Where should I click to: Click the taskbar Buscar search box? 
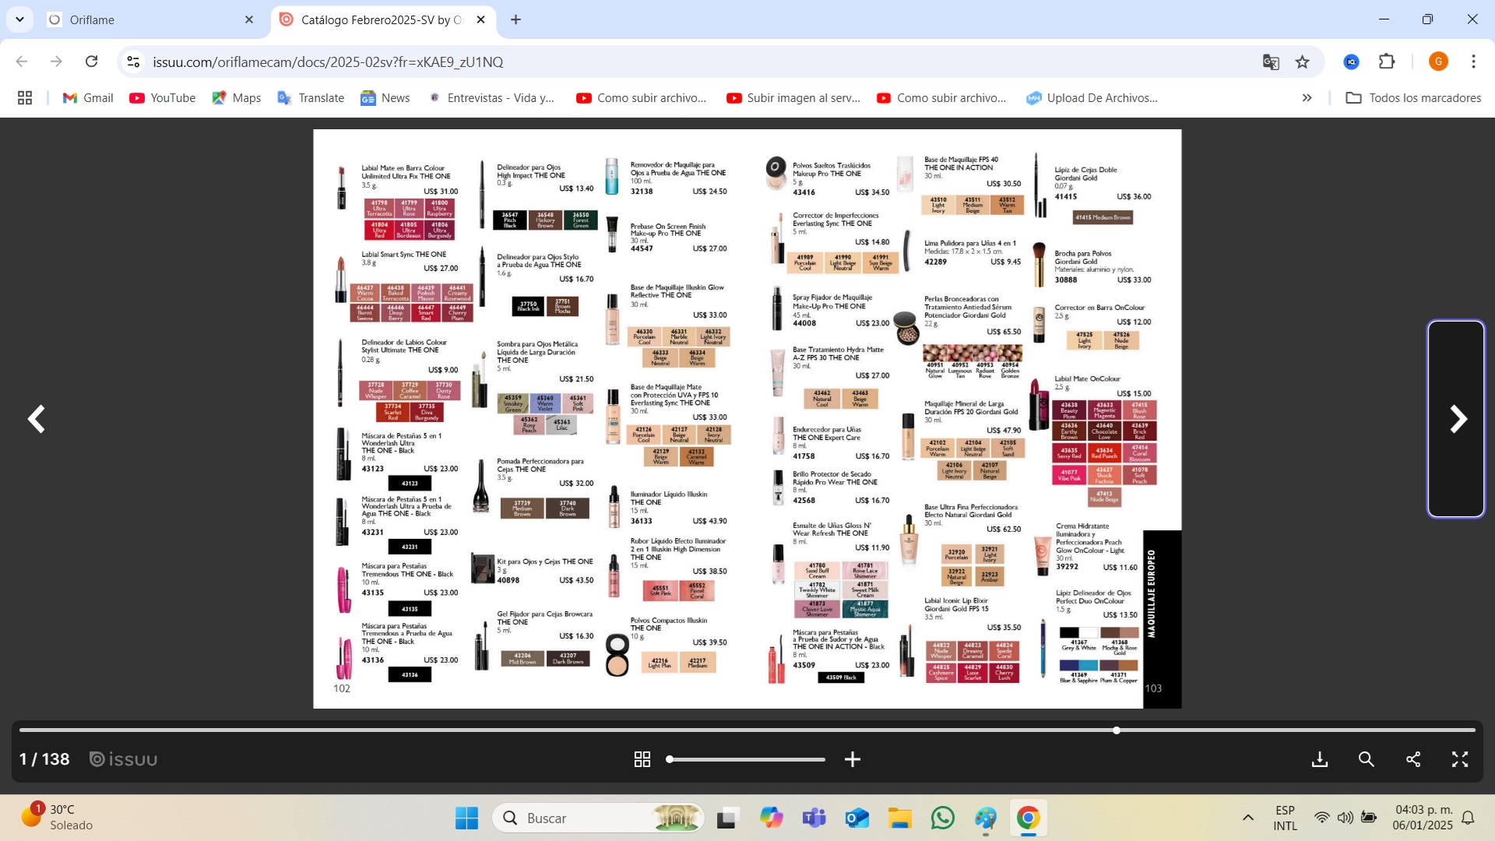coord(599,818)
